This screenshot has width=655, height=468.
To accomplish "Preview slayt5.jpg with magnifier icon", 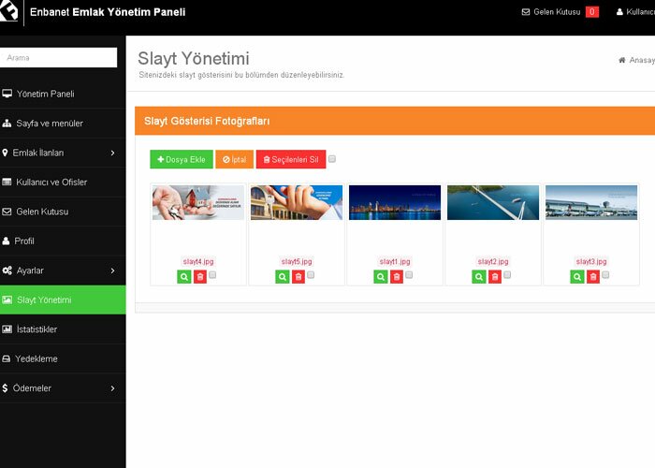I will pyautogui.click(x=283, y=277).
